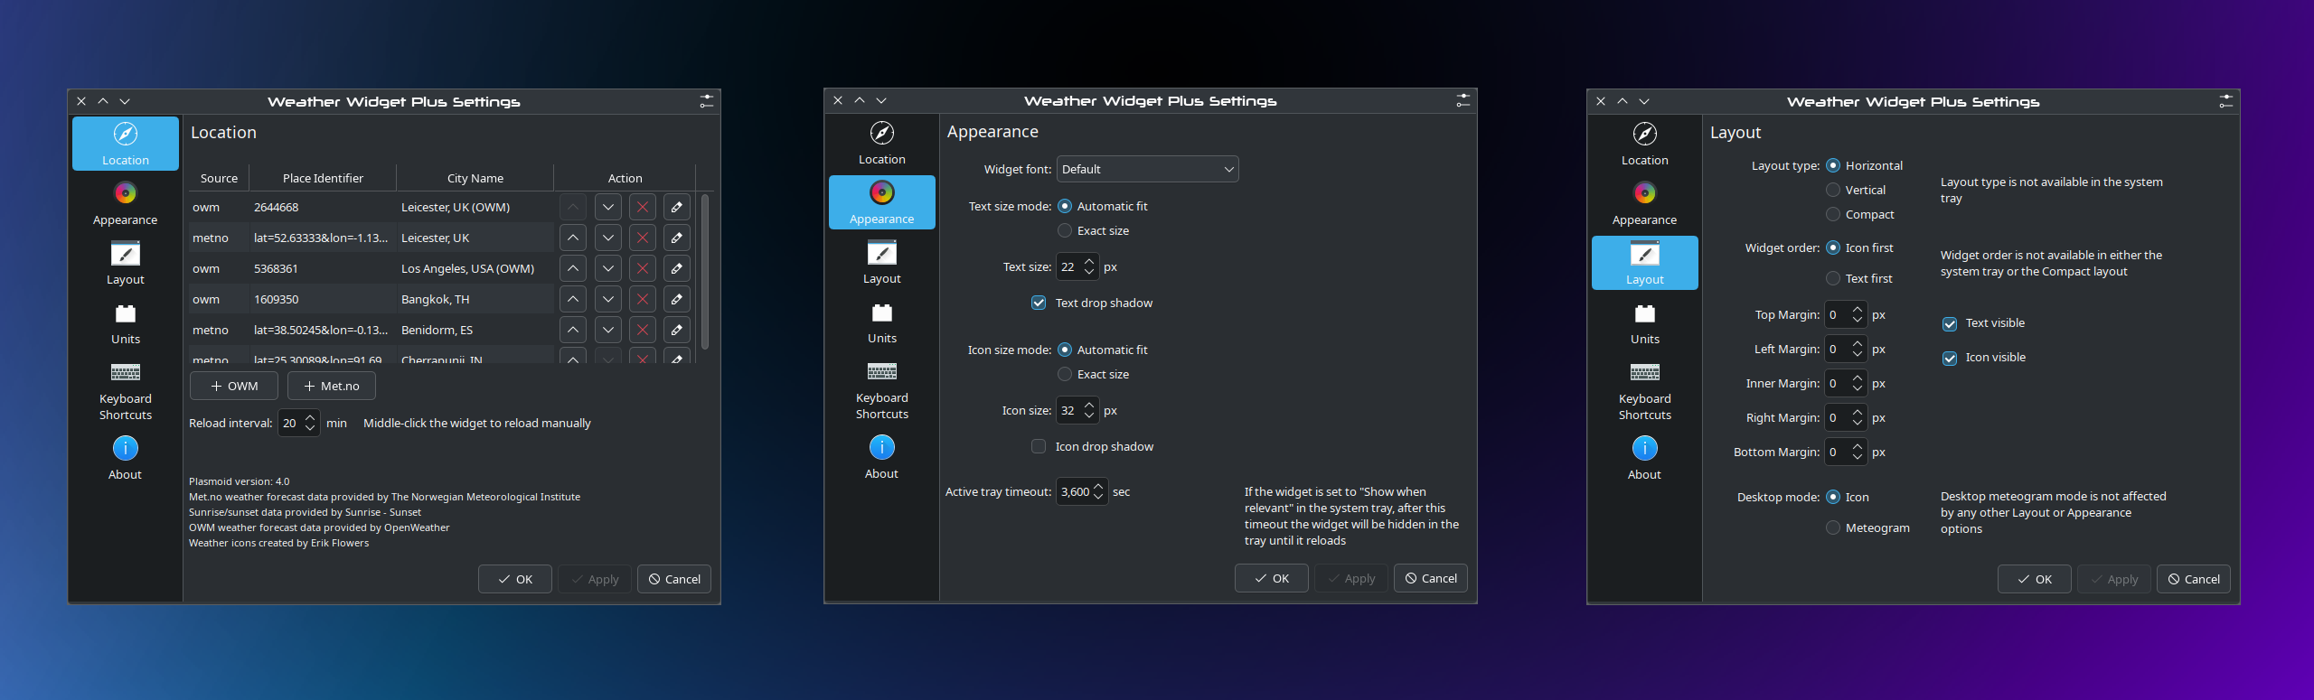Select place identifier 1609350 cell
This screenshot has width=2314, height=700.
tap(323, 300)
